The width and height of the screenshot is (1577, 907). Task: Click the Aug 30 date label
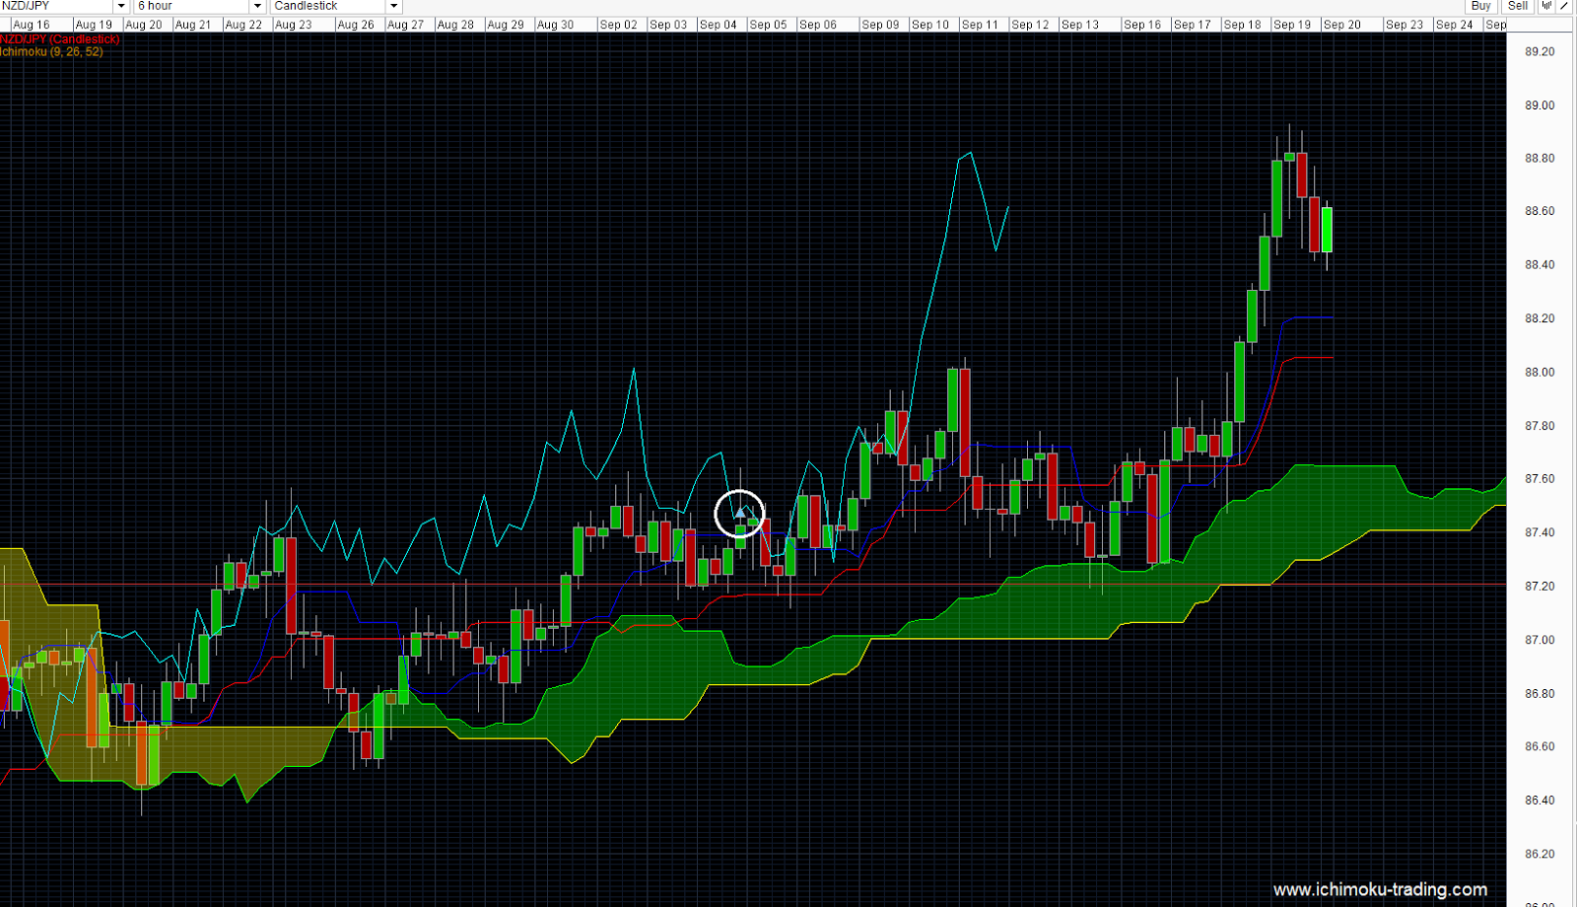click(555, 25)
